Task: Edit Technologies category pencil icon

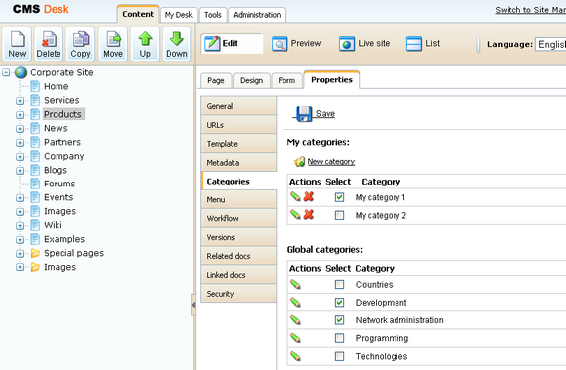Action: (x=295, y=356)
